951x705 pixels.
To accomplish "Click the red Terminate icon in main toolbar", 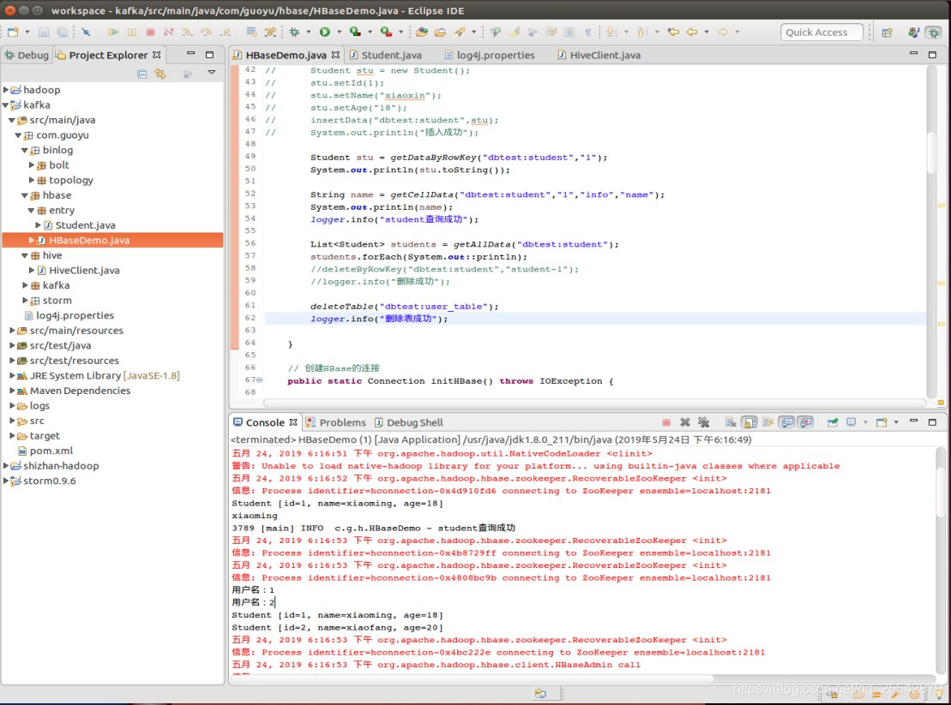I will (150, 32).
